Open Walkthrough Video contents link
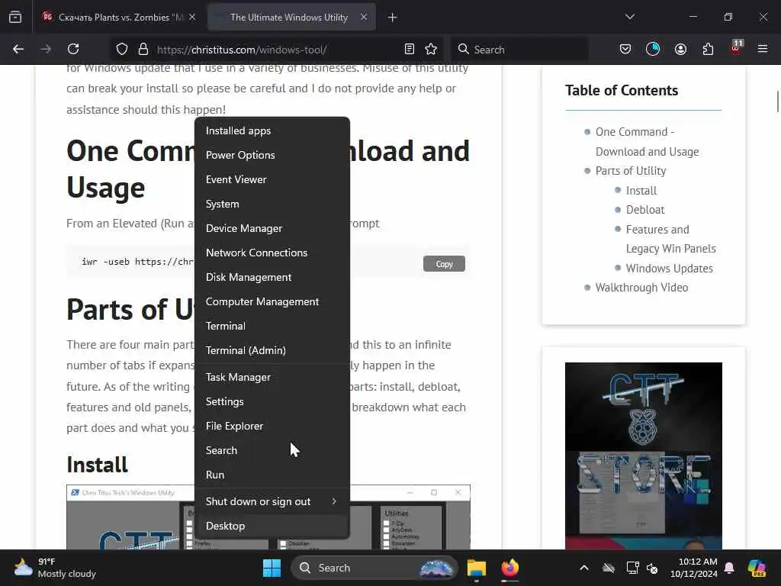The height and width of the screenshot is (586, 781). (641, 288)
